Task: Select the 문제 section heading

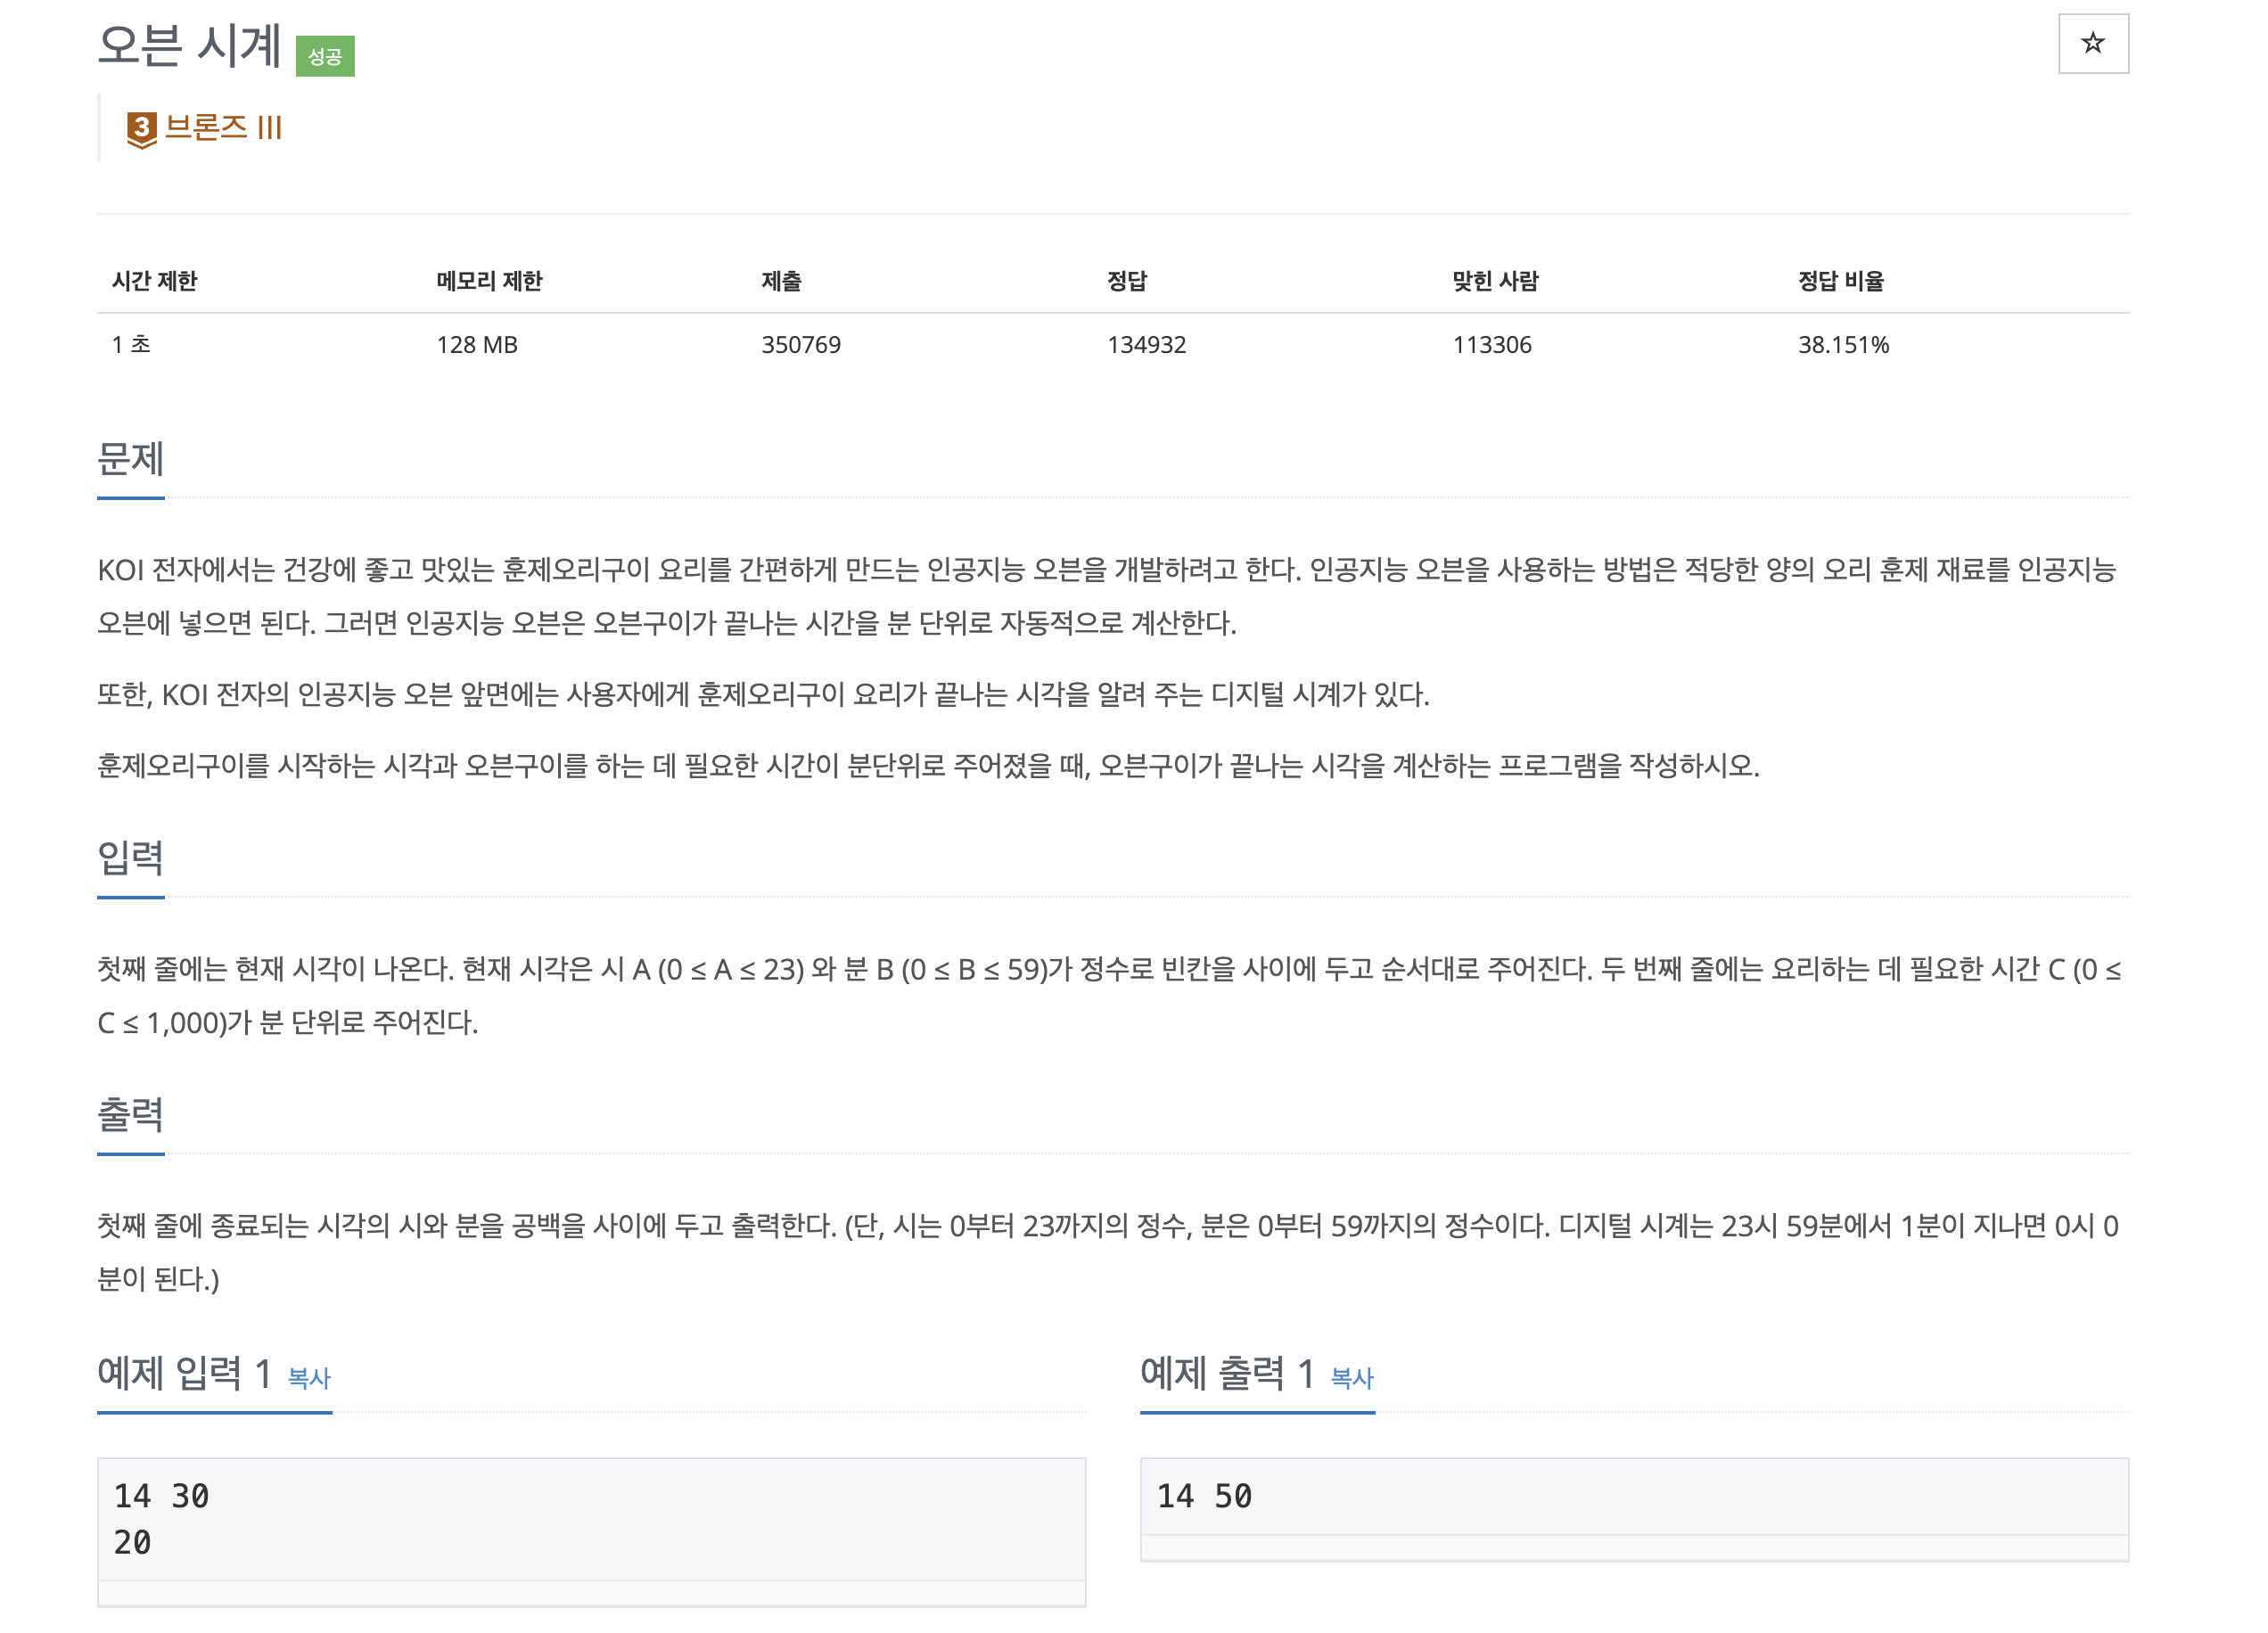Action: (x=131, y=459)
